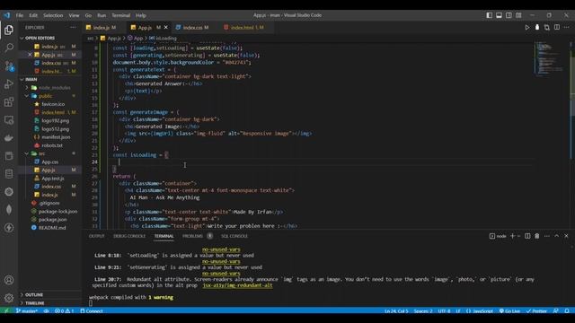
Task: Click the Open Changes icon in editor toolbar
Action: tap(547, 28)
